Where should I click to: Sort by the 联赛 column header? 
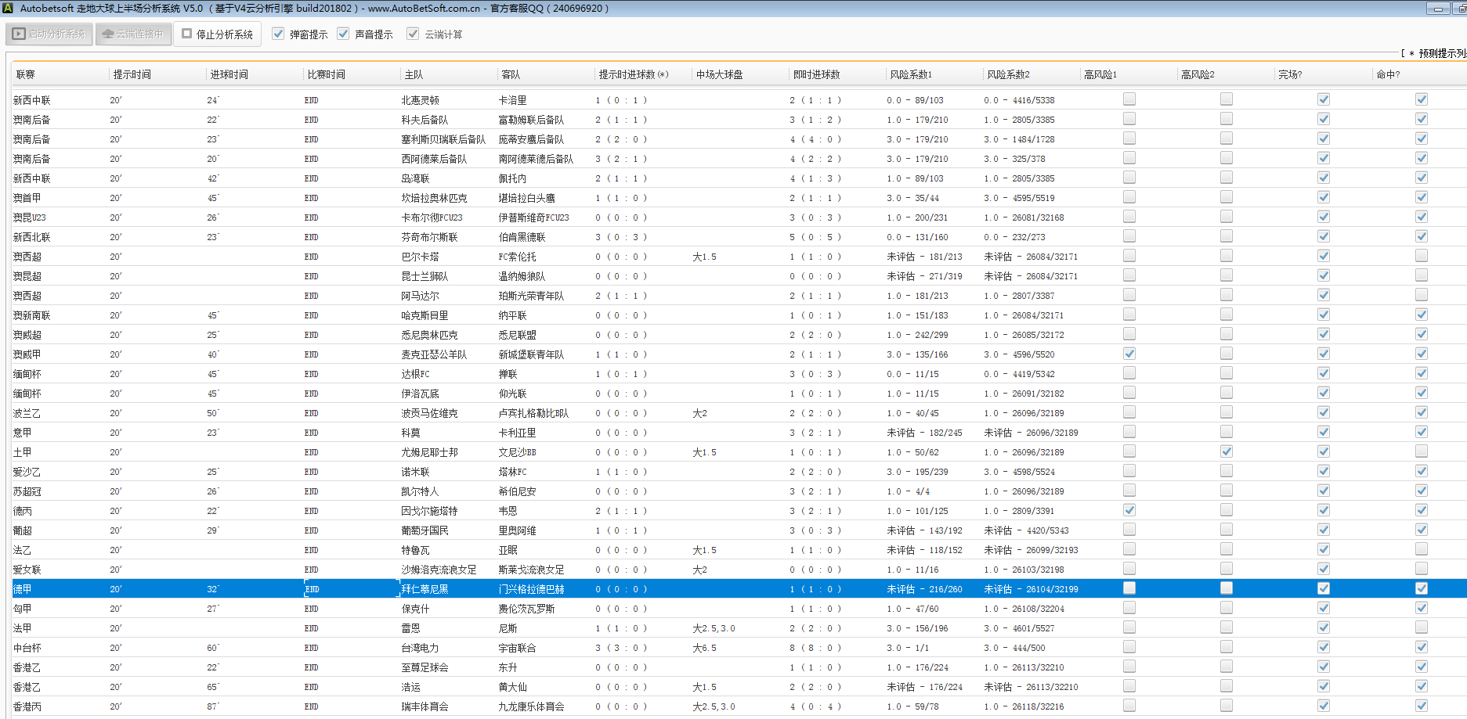point(26,74)
